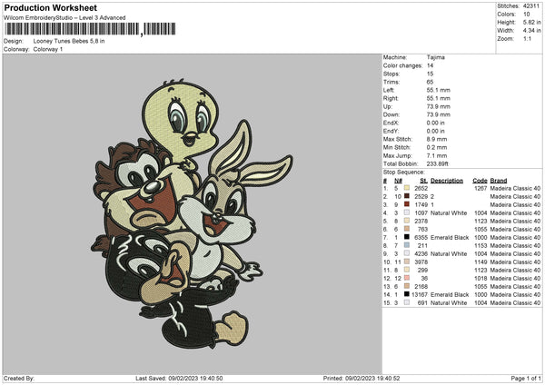Click the Left extent value 55.1 mm
The height and width of the screenshot is (385, 545).
click(439, 90)
